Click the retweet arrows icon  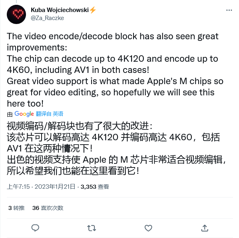coord(92,228)
